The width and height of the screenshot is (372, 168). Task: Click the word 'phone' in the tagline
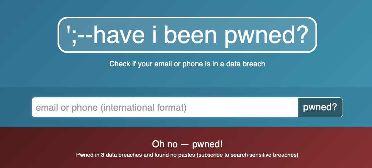tap(192, 64)
